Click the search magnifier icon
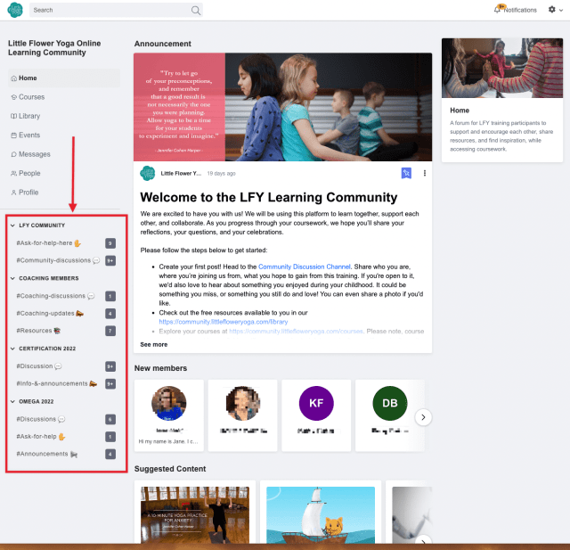Viewport: 570px width, 550px height. 196,10
